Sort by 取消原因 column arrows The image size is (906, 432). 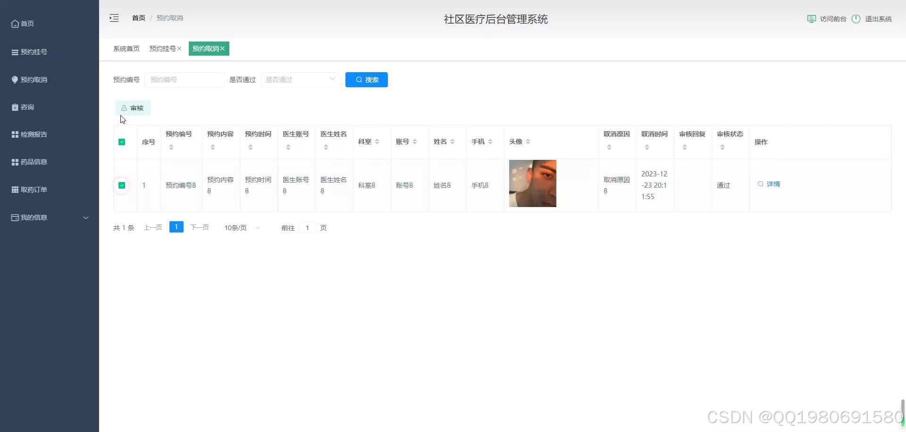coord(609,147)
